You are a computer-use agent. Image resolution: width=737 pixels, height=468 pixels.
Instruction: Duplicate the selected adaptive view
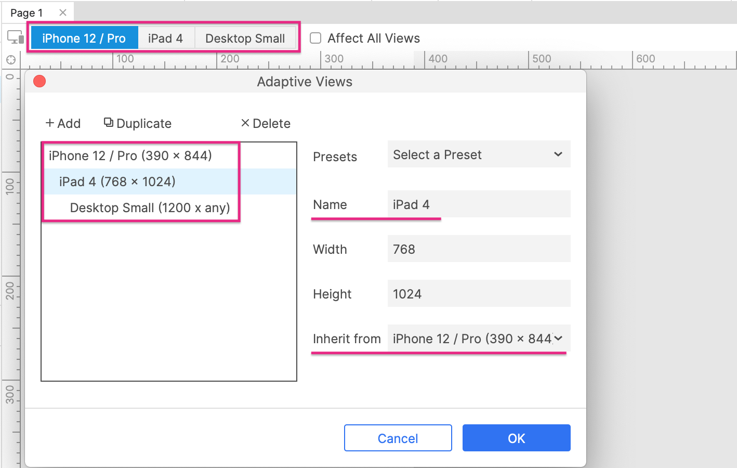coord(138,123)
